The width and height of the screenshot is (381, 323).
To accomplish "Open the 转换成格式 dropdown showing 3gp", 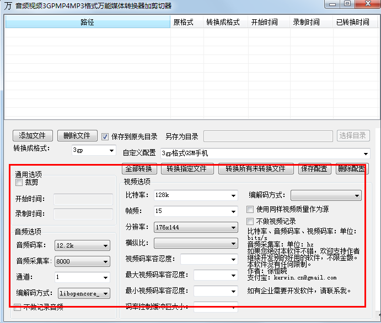I will click(x=94, y=150).
